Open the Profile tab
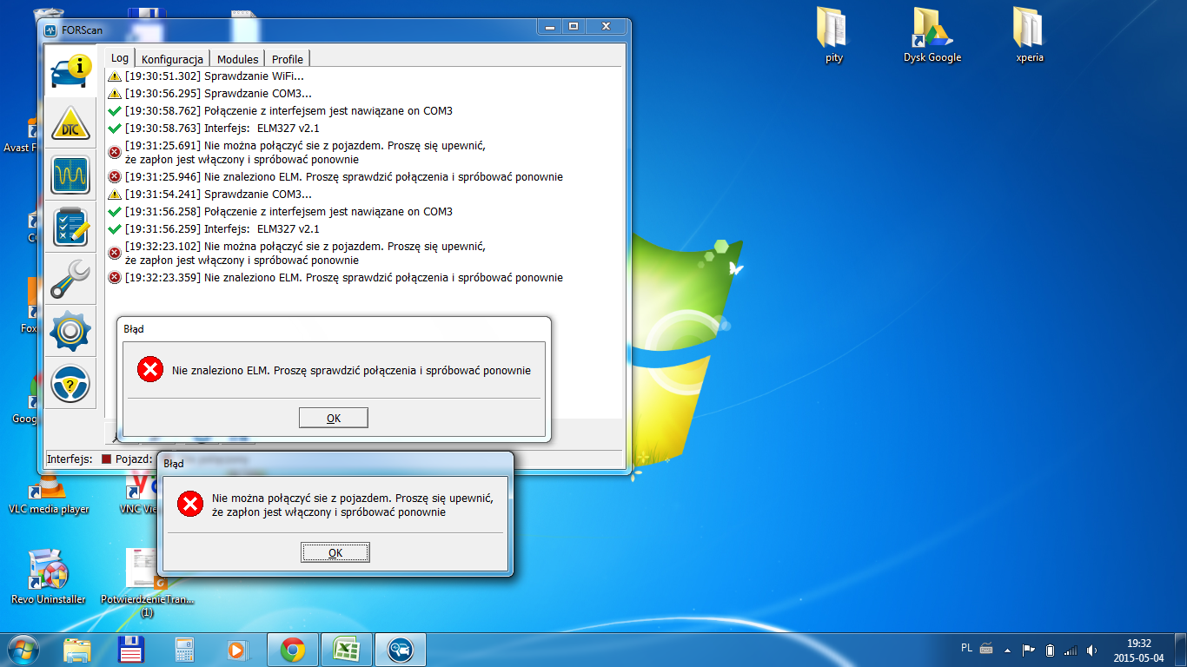This screenshot has height=667, width=1187. click(287, 59)
